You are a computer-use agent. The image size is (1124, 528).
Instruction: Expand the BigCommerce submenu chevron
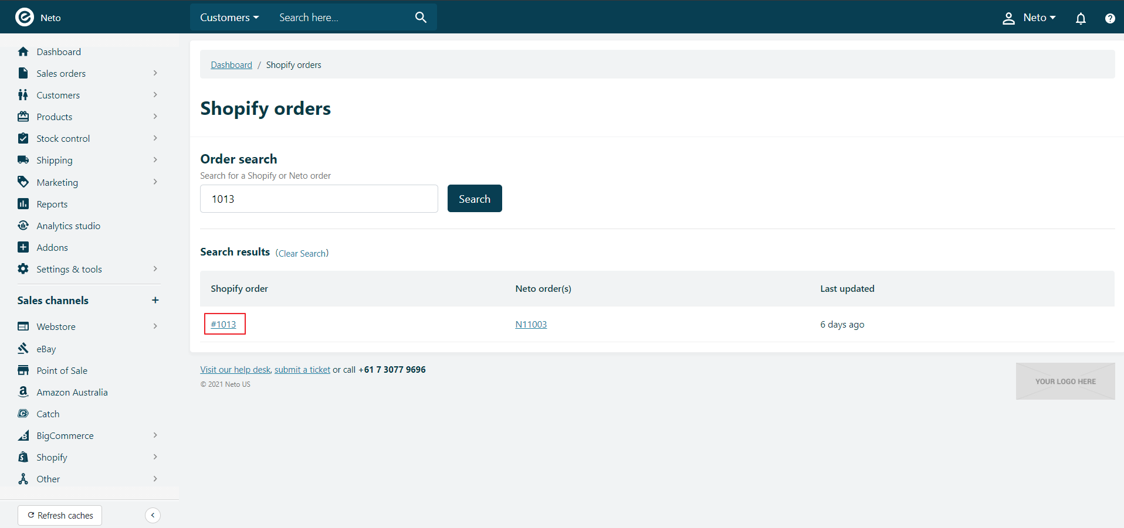click(x=155, y=435)
